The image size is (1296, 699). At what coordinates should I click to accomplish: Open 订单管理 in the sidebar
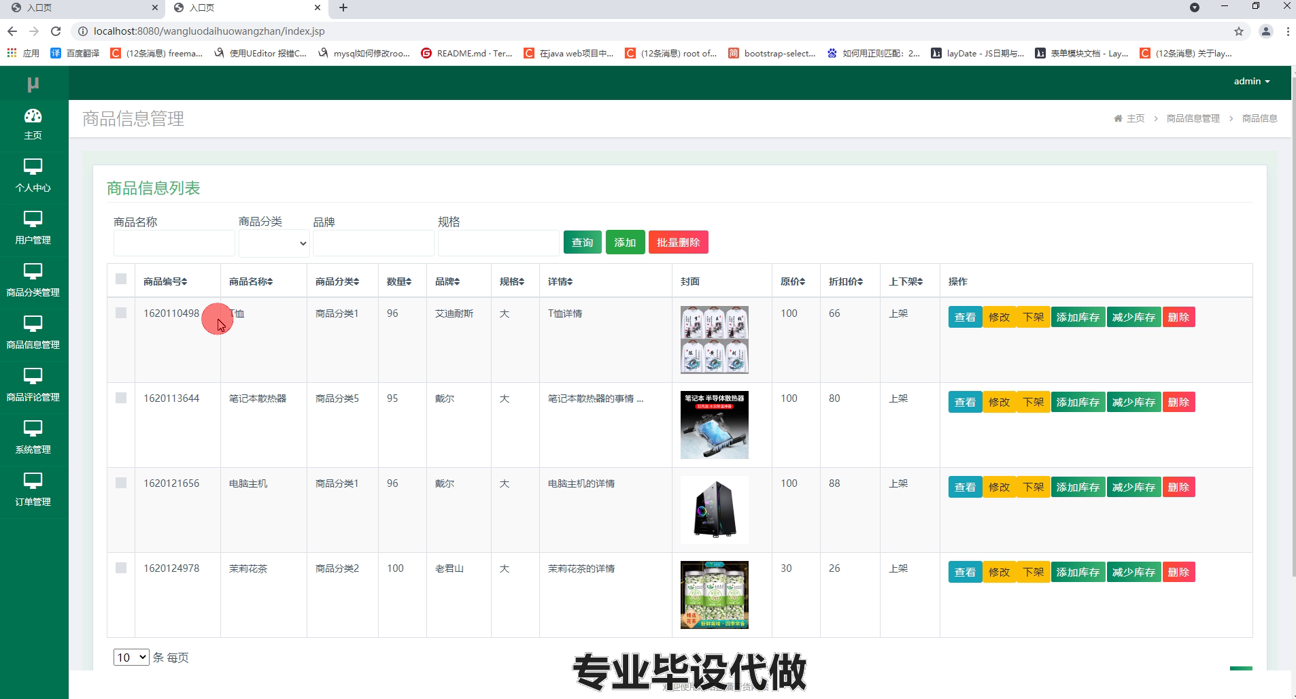[x=33, y=491]
